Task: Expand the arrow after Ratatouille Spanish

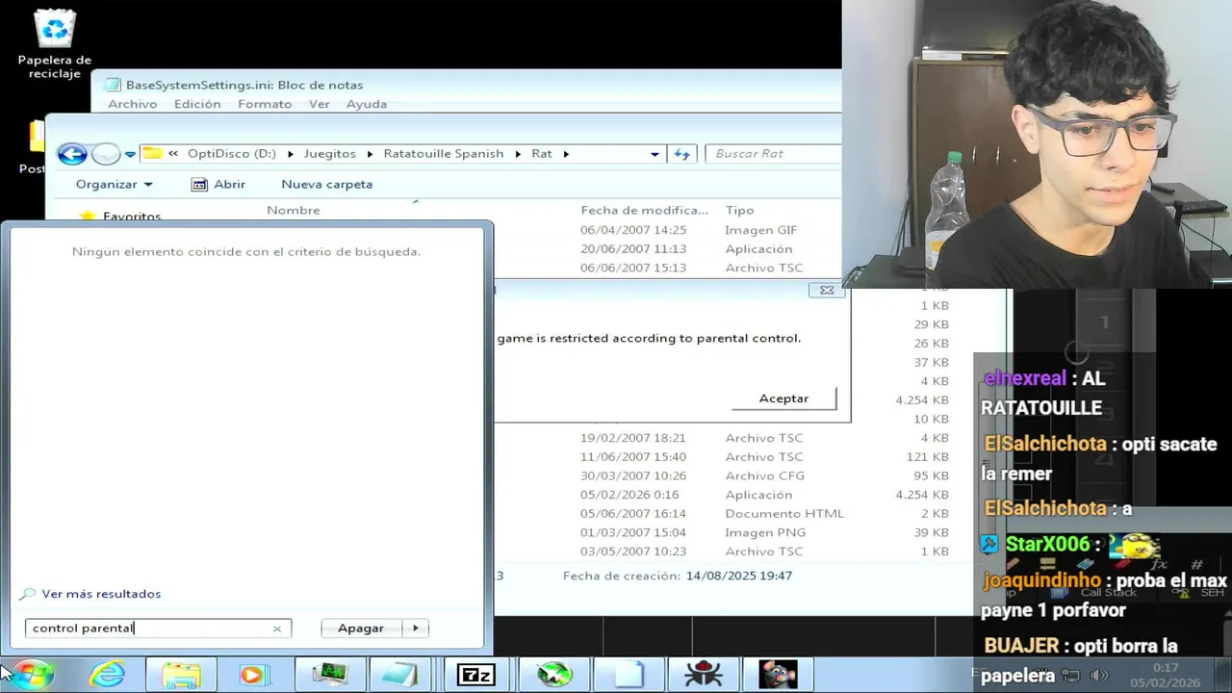Action: tap(518, 154)
